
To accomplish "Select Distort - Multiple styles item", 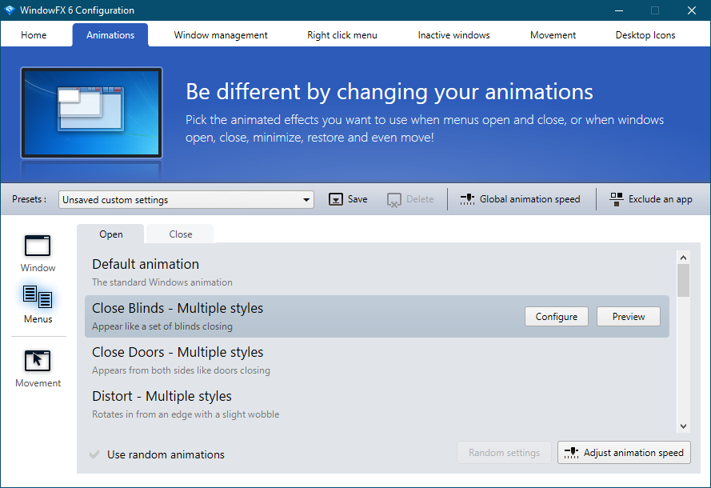I will [x=377, y=405].
